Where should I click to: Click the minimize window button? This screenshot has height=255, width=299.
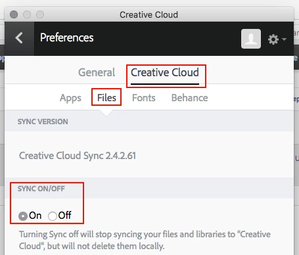click(27, 14)
